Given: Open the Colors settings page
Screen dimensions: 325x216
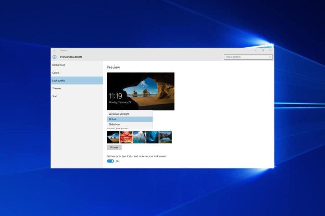Looking at the screenshot, I should (x=77, y=73).
